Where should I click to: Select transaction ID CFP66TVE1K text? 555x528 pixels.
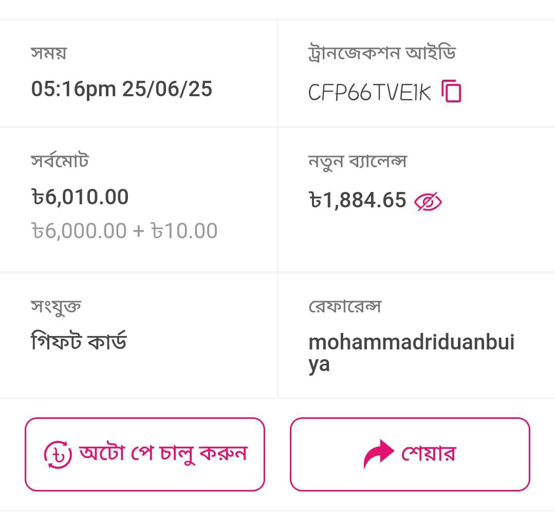[x=369, y=93]
